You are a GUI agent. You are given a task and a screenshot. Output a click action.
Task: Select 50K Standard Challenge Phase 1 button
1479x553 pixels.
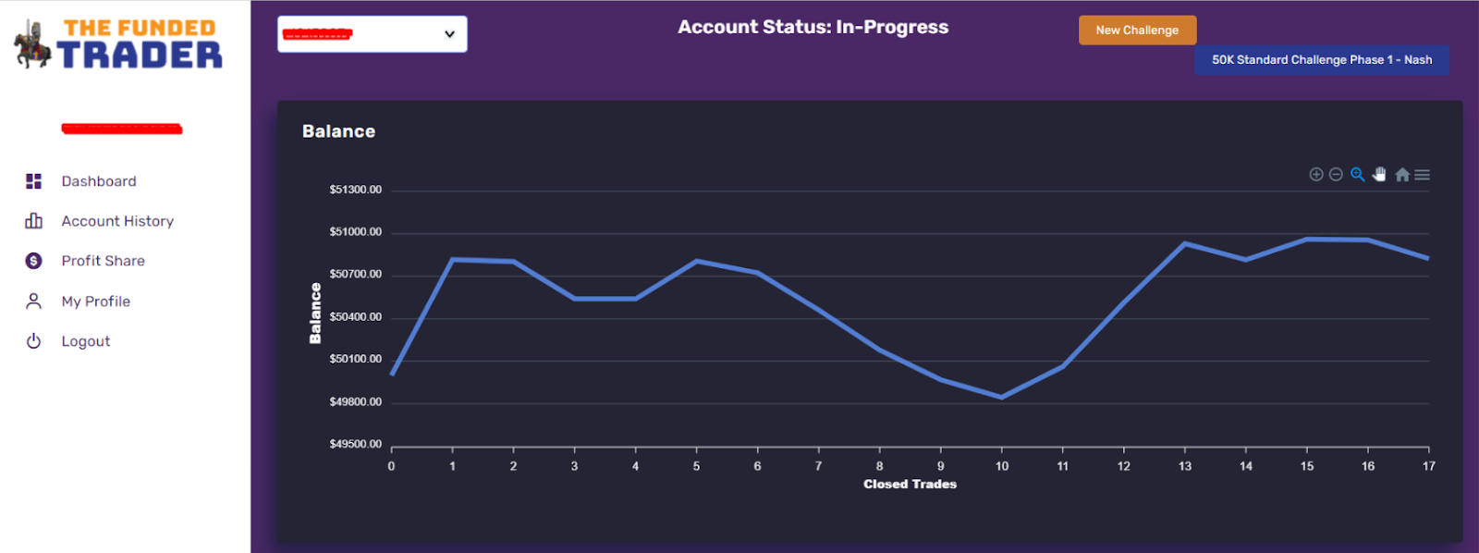coord(1322,60)
